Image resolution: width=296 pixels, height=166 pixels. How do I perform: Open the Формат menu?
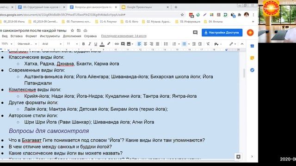click(31, 36)
